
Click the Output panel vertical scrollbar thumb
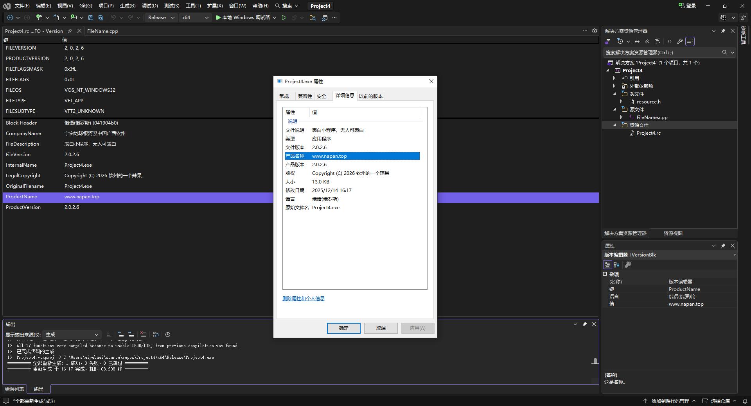[595, 361]
